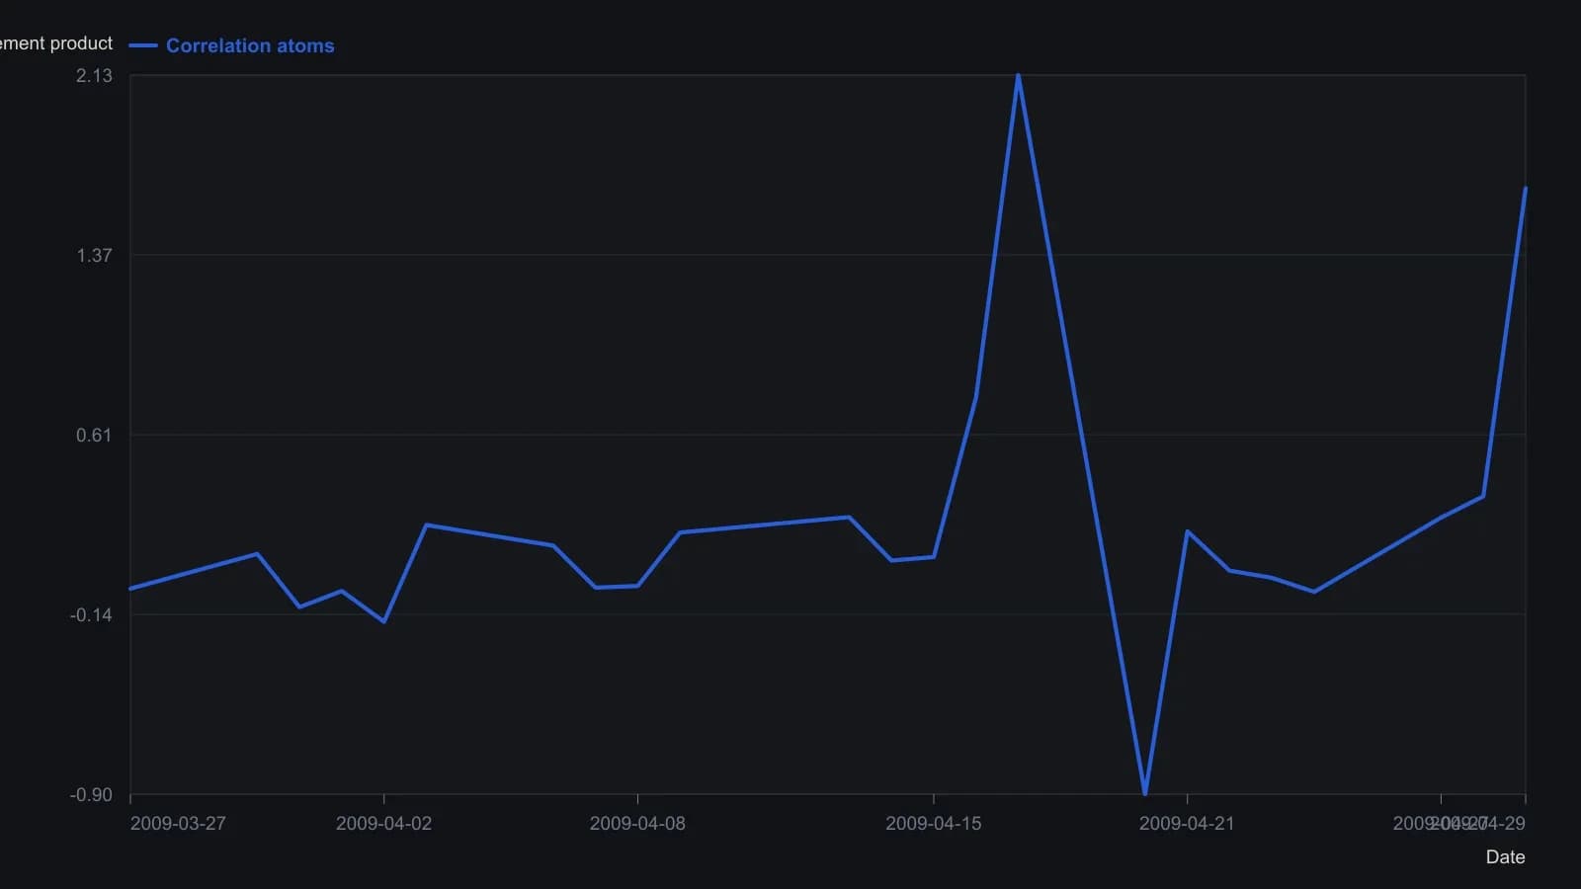
Task: Click the '2009-04-08' date label
Action: click(637, 824)
